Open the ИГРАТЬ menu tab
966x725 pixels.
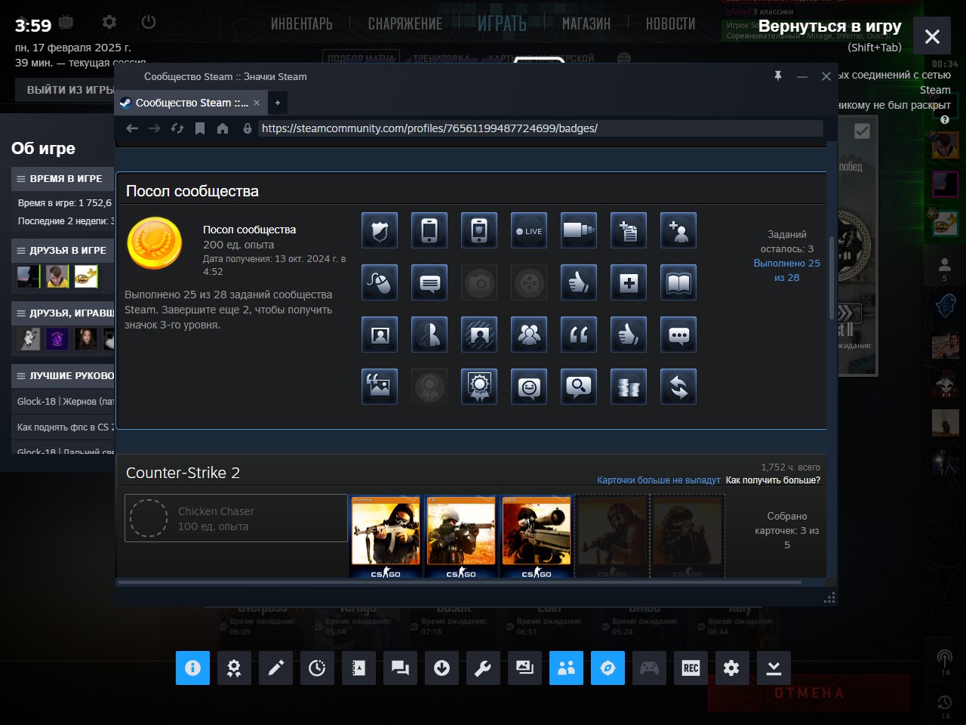(502, 23)
